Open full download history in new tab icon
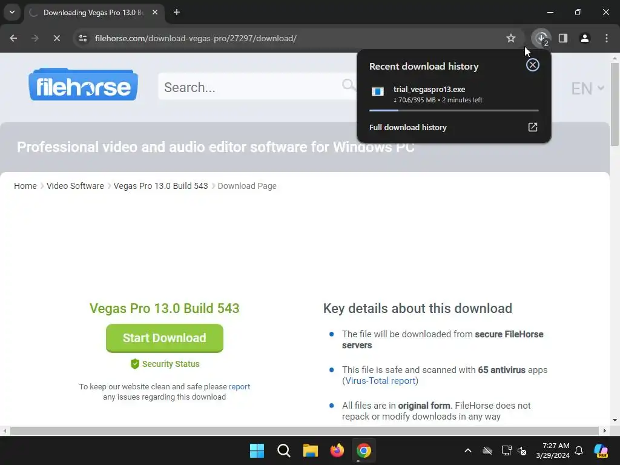Viewport: 620px width, 465px height. click(x=533, y=127)
